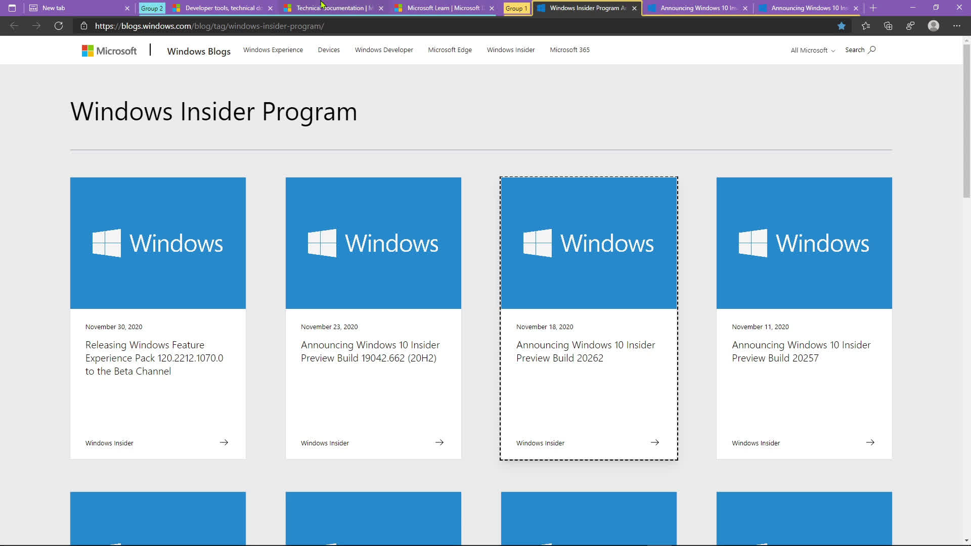Image resolution: width=971 pixels, height=546 pixels.
Task: Open the Settings and more ellipsis menu
Action: (x=956, y=26)
